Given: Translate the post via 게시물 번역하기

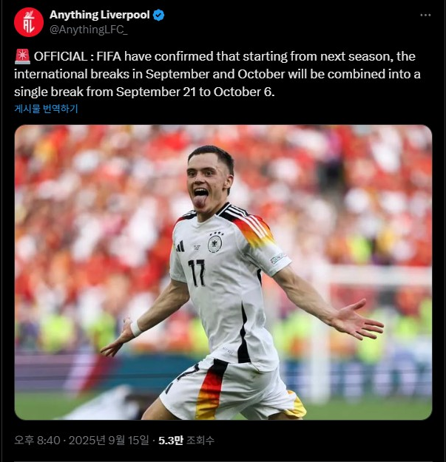Looking at the screenshot, I should (46, 109).
